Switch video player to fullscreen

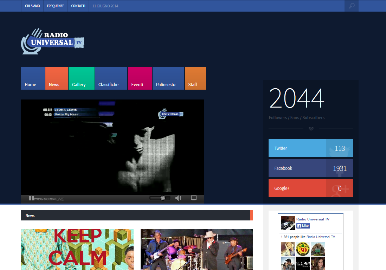(194, 198)
